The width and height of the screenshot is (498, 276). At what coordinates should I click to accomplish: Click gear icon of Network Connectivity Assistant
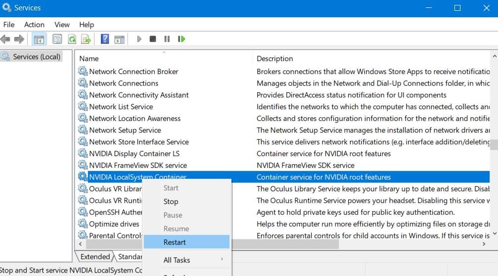pos(83,94)
